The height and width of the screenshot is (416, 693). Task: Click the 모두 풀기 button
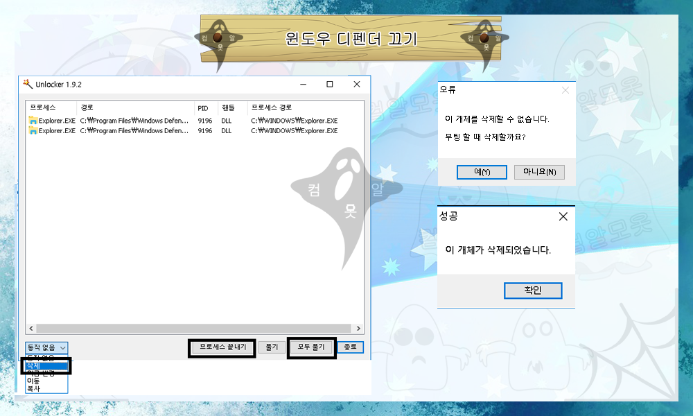click(x=311, y=347)
